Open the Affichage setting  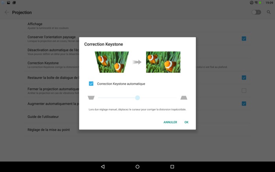coord(137,26)
